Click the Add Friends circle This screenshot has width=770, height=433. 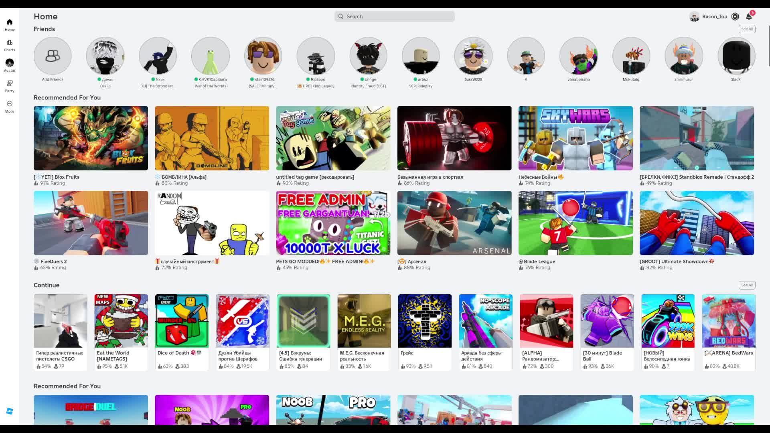coord(53,56)
